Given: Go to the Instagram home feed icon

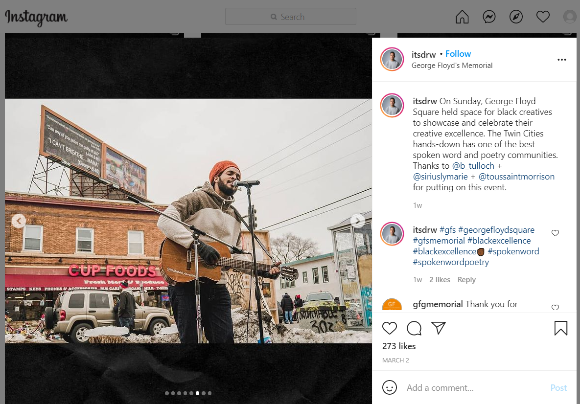Looking at the screenshot, I should [x=462, y=17].
